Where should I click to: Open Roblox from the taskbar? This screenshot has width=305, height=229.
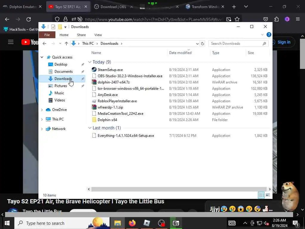(x=147, y=223)
